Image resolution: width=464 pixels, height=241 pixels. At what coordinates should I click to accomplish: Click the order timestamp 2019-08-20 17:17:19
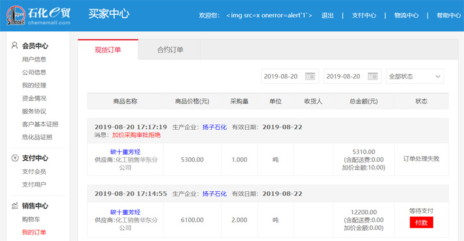(x=131, y=127)
